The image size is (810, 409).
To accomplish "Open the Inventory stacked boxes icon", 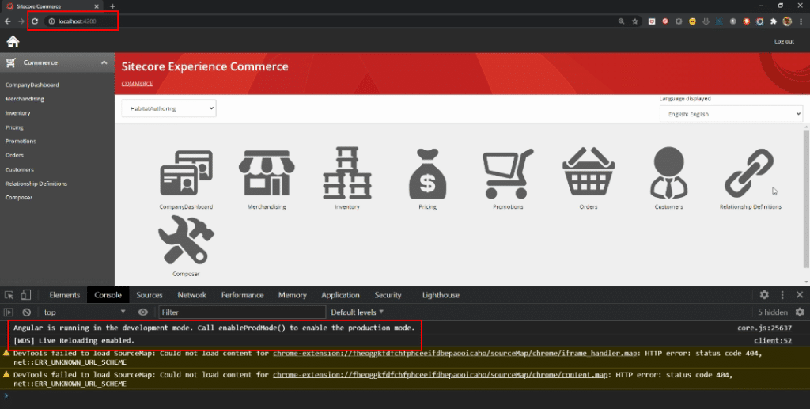I will (347, 173).
